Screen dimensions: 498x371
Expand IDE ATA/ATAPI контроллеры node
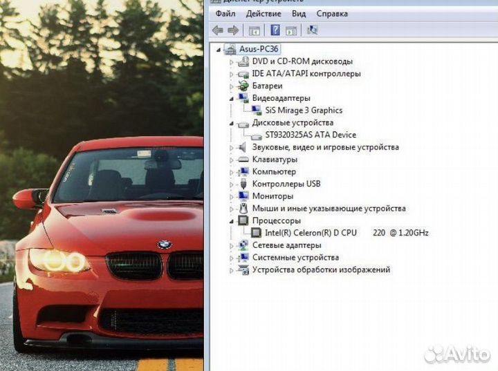point(231,74)
